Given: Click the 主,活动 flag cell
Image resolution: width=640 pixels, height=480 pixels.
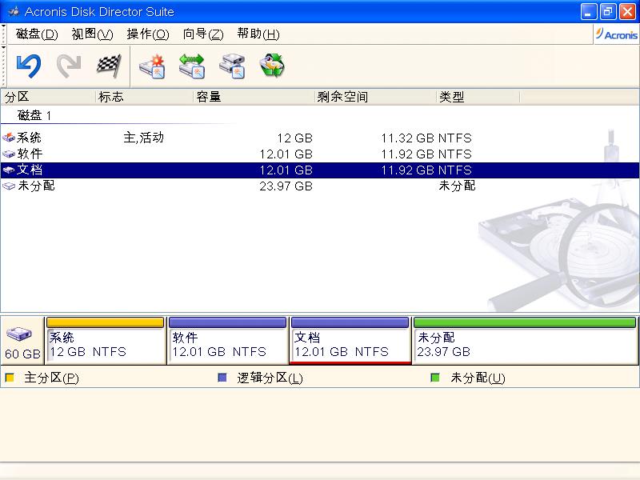Looking at the screenshot, I should (x=144, y=138).
